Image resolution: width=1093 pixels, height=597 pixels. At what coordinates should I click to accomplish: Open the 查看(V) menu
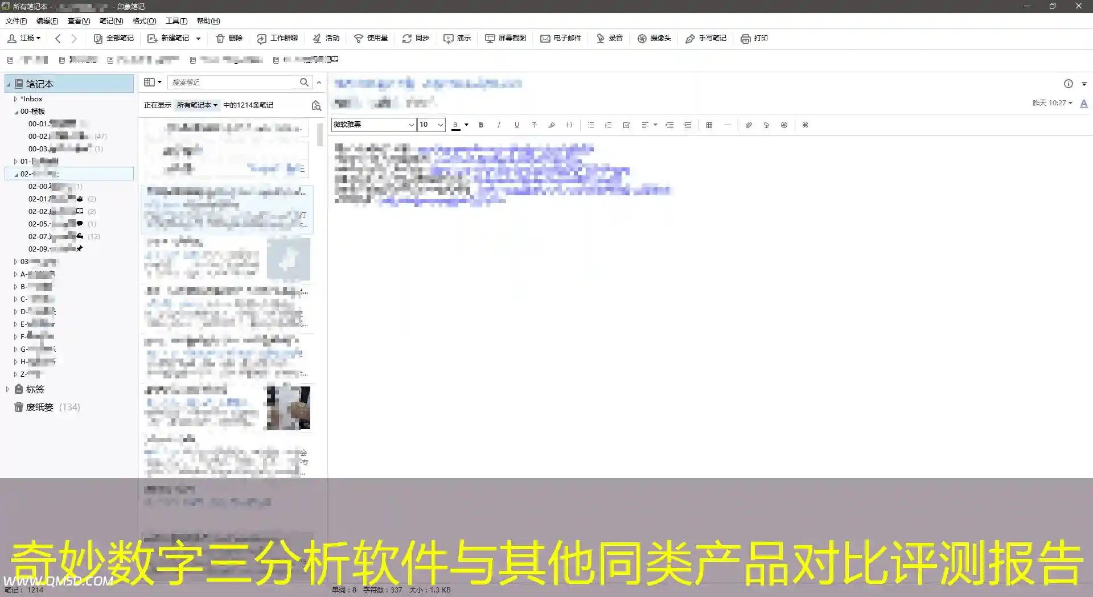click(79, 21)
